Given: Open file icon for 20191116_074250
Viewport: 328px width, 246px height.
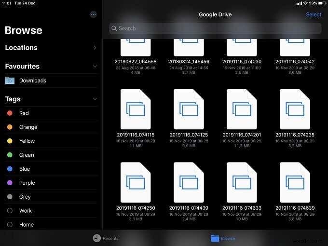Looking at the screenshot, I should 136,182.
